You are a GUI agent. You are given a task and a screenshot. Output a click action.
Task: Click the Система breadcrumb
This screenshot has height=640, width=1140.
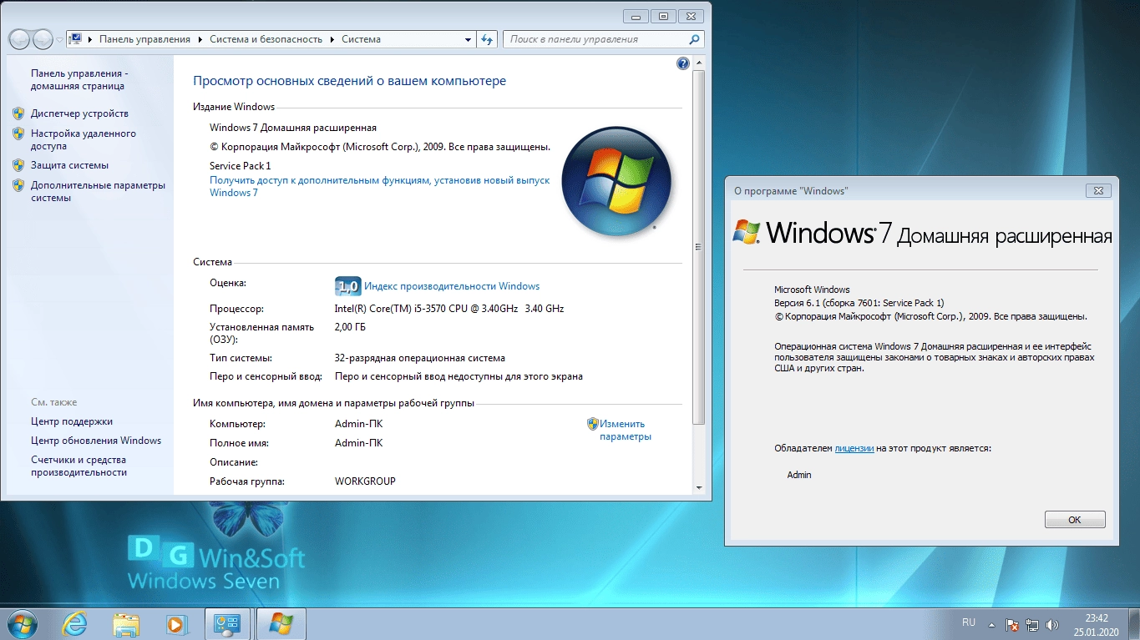click(361, 39)
